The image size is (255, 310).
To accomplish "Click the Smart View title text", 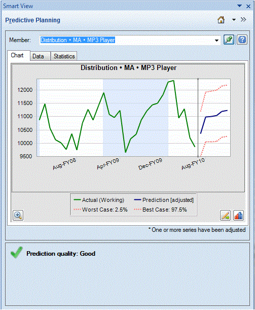I will (18, 6).
